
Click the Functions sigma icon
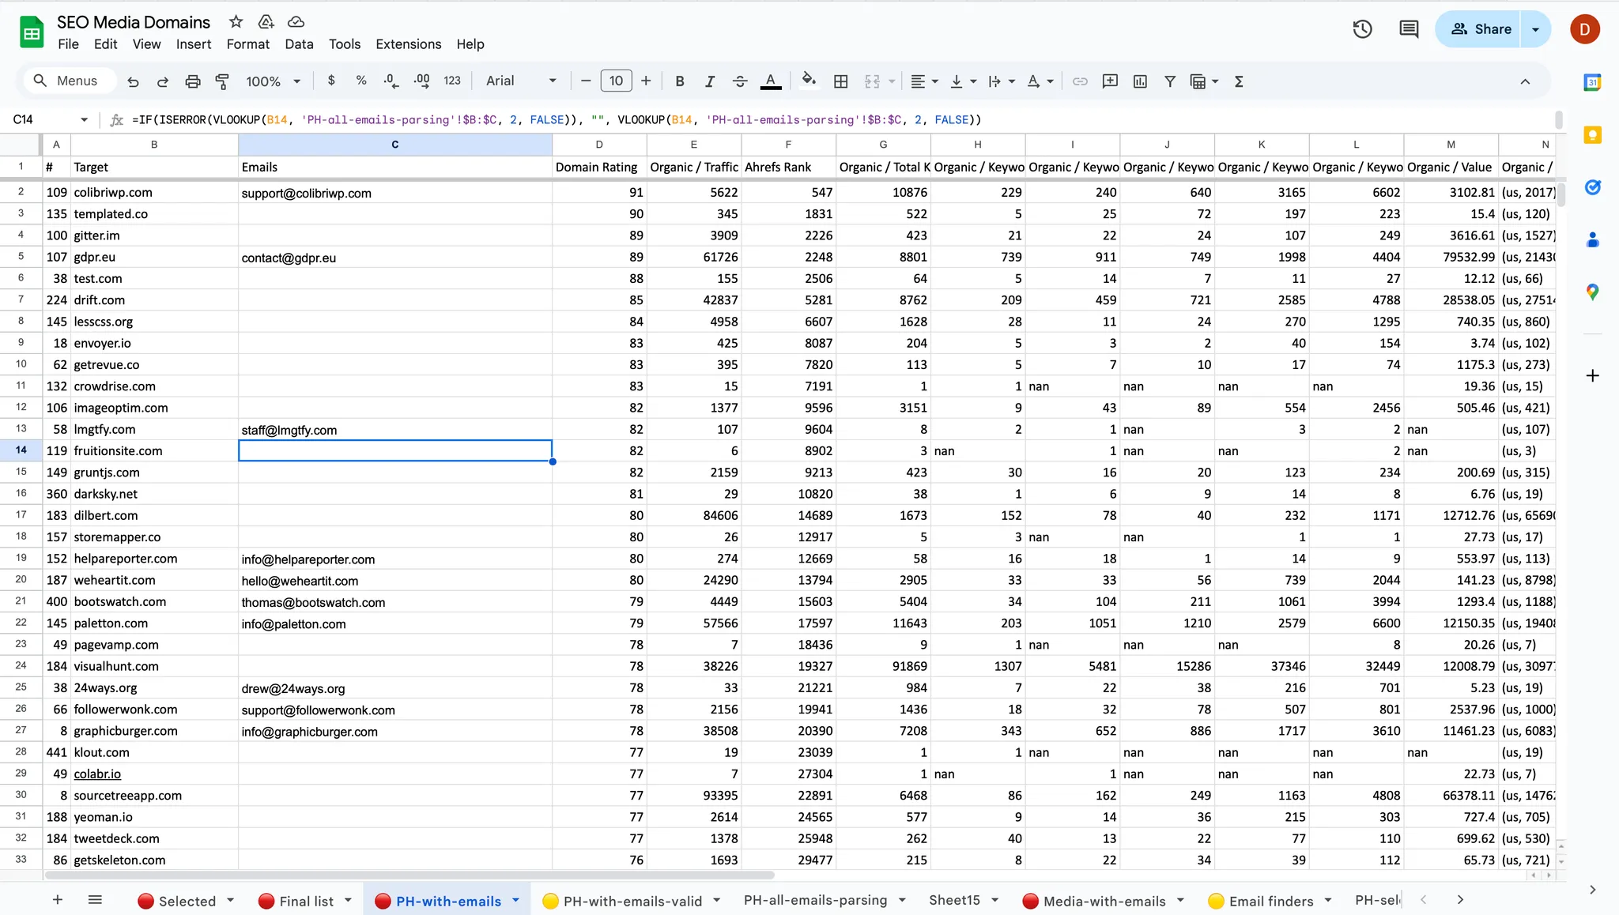(1239, 81)
